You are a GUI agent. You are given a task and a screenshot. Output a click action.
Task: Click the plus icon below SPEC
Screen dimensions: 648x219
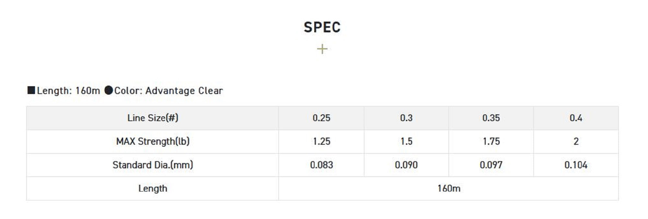click(x=322, y=49)
